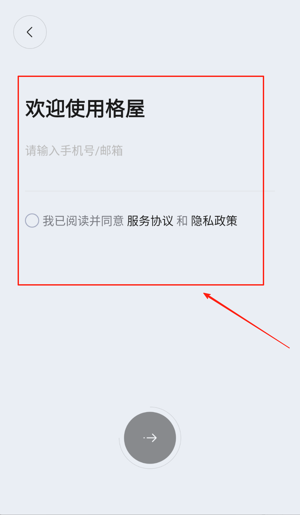Click the 格屋 brand name in the title
This screenshot has width=300, height=515.
(125, 108)
